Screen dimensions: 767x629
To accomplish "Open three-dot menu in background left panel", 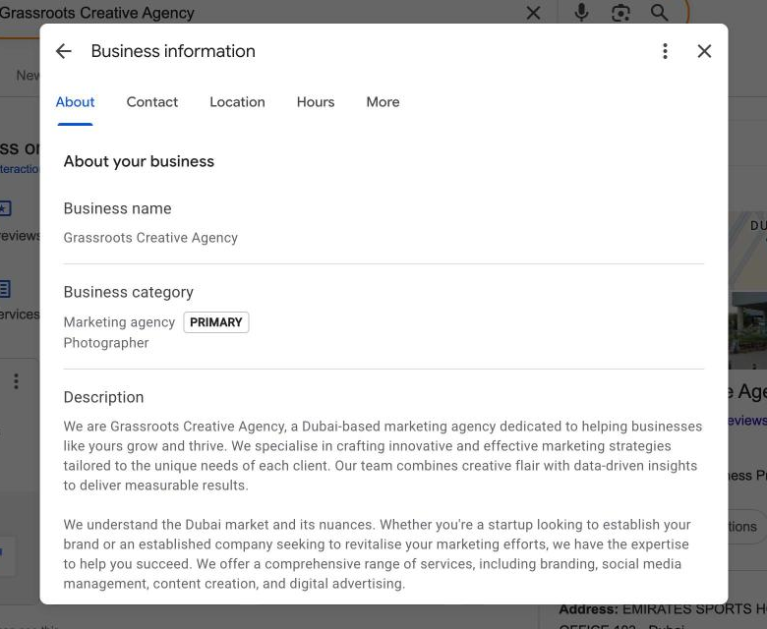I will click(x=16, y=381).
